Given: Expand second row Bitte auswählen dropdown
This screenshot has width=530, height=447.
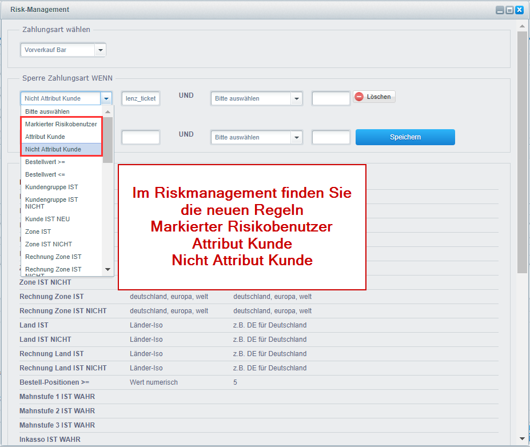Looking at the screenshot, I should pyautogui.click(x=296, y=138).
